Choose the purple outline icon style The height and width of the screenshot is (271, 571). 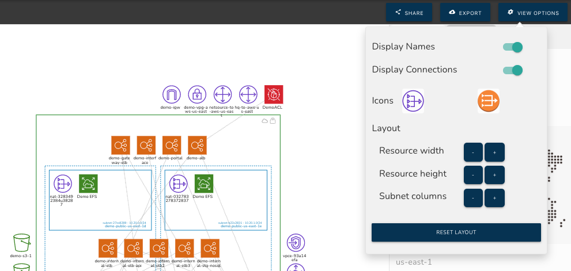[x=413, y=101]
